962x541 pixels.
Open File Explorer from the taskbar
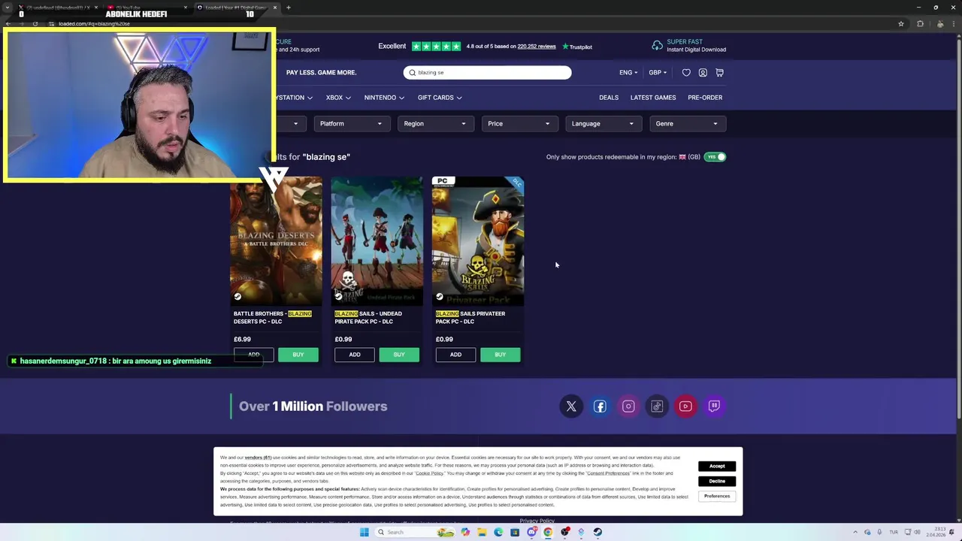click(x=482, y=532)
